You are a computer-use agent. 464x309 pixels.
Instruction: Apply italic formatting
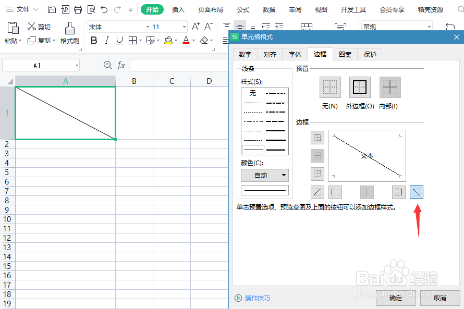click(x=108, y=40)
